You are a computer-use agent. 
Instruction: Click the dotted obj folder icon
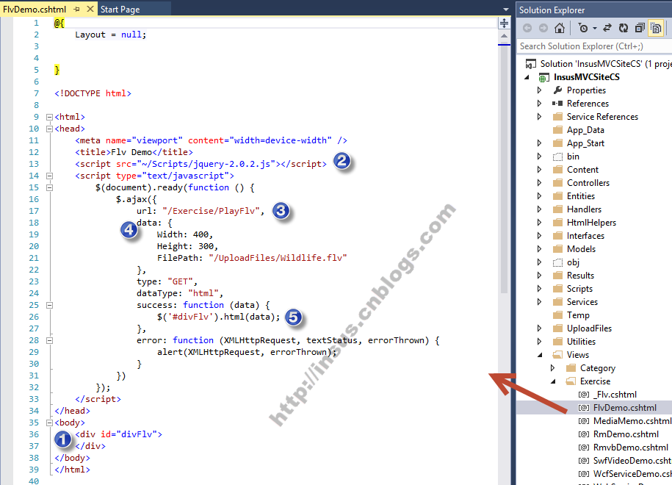coord(557,262)
